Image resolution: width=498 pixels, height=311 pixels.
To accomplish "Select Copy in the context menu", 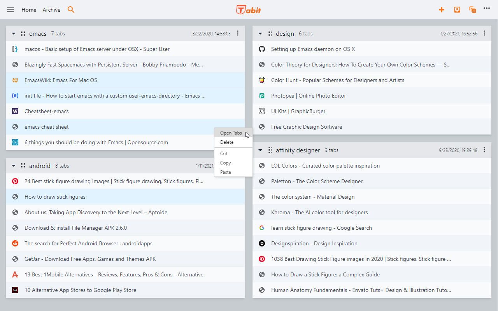I will 225,163.
